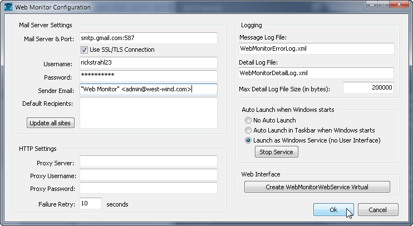
Task: Toggle the Use SSL/TLS Connection checkbox
Action: [85, 50]
